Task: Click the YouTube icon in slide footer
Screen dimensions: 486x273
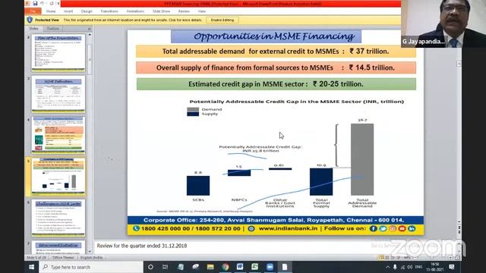Action: [x=402, y=228]
